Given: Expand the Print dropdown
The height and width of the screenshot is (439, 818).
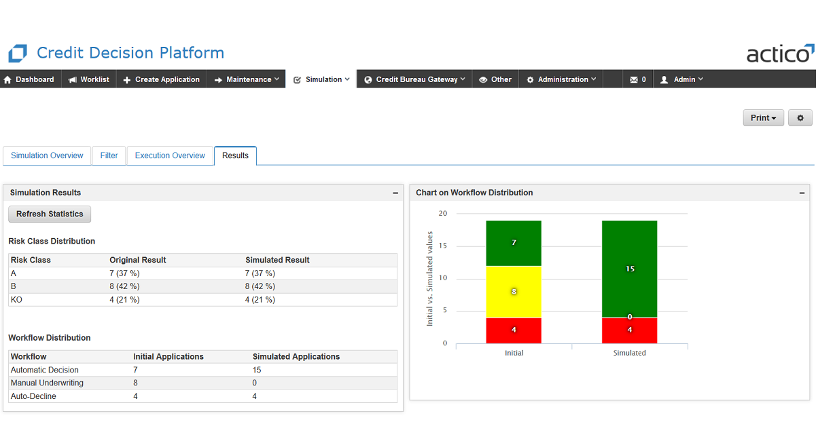Looking at the screenshot, I should point(762,117).
